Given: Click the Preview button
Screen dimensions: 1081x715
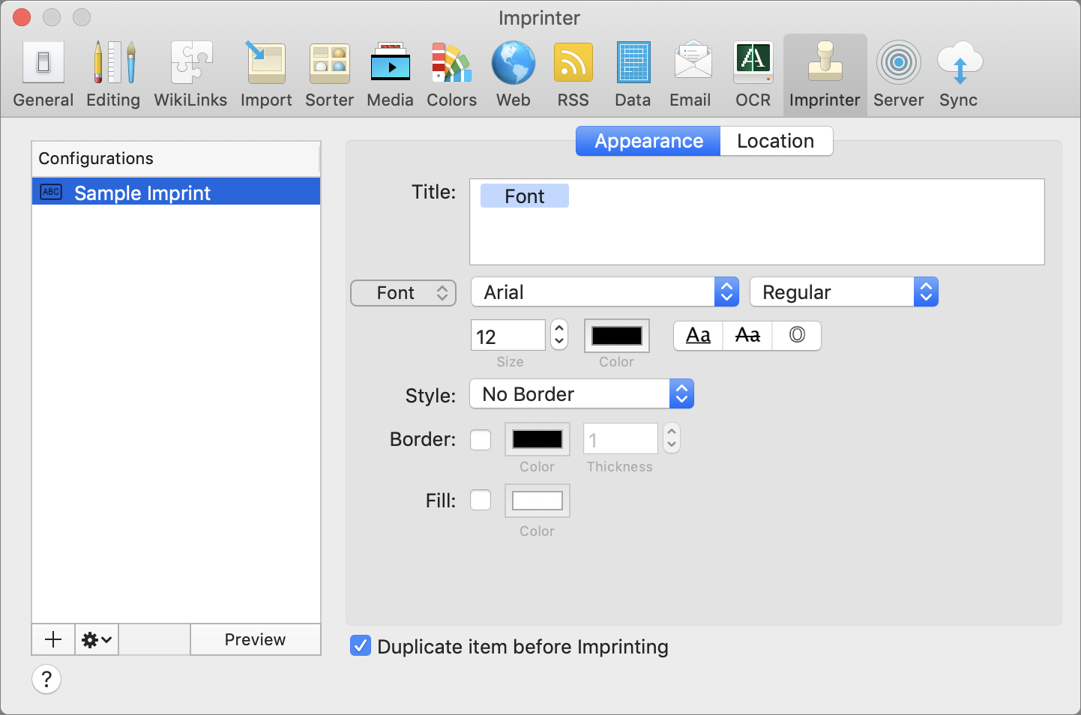Looking at the screenshot, I should coord(256,639).
